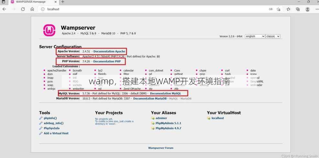Open the theme dropdown showing classic
The height and width of the screenshot is (158, 319).
(x=273, y=36)
